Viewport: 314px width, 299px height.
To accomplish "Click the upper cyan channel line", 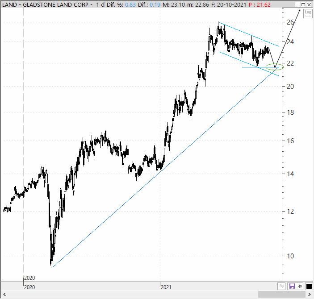I will 249,34.
